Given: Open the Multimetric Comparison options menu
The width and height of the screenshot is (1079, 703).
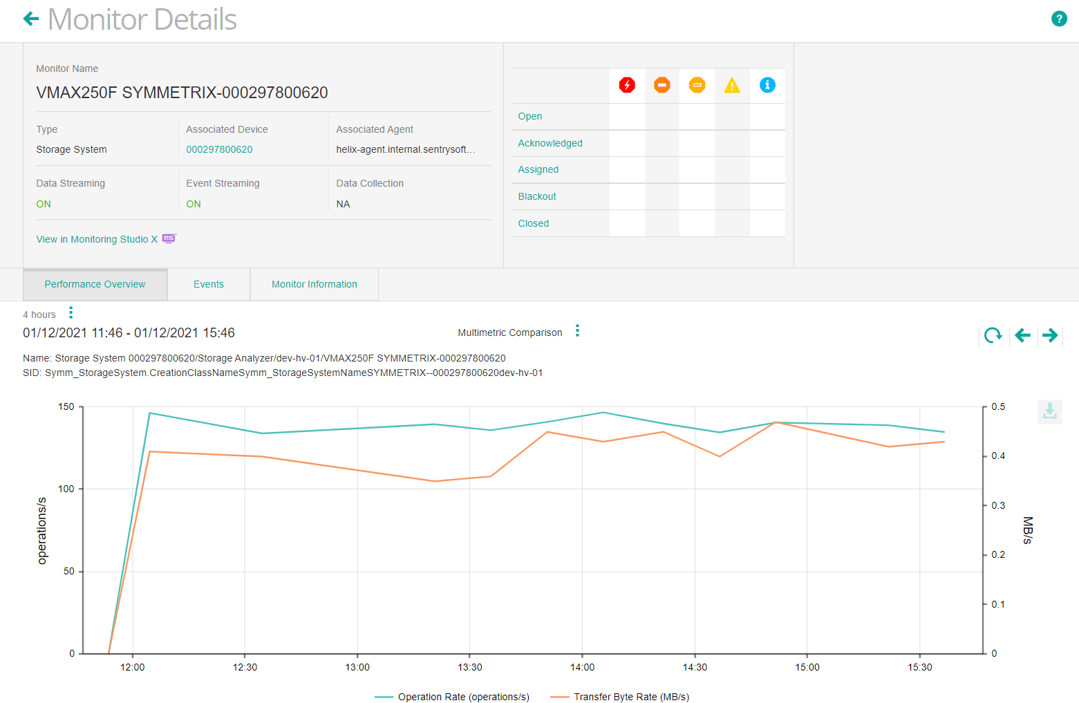Looking at the screenshot, I should [577, 331].
